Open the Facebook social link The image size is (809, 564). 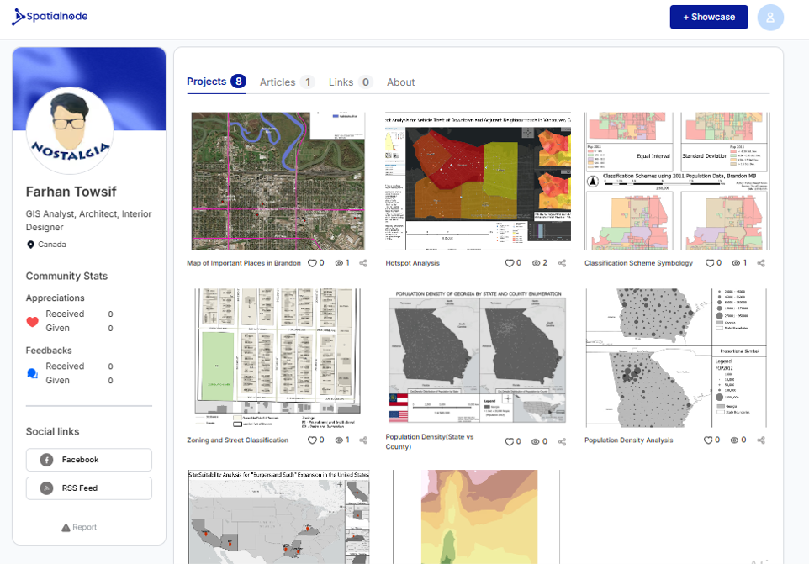click(x=89, y=460)
